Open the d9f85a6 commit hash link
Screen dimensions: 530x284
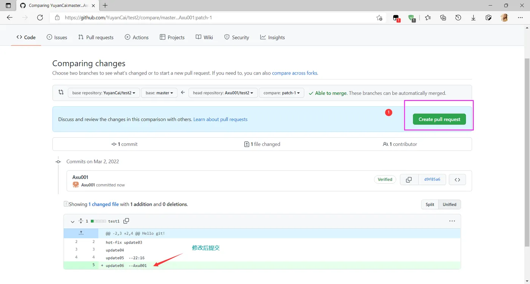tap(432, 180)
